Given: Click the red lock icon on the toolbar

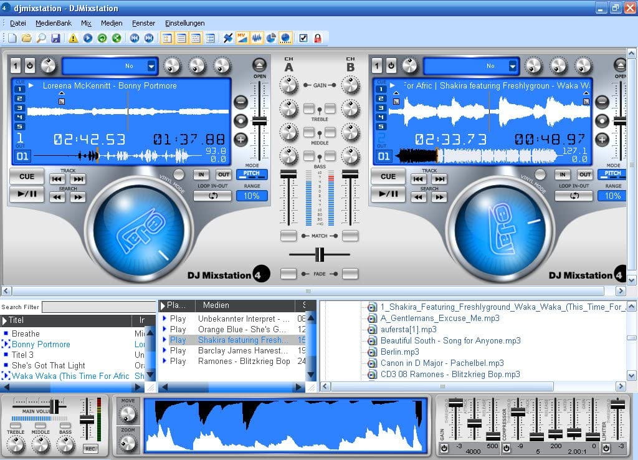Looking at the screenshot, I should (317, 37).
